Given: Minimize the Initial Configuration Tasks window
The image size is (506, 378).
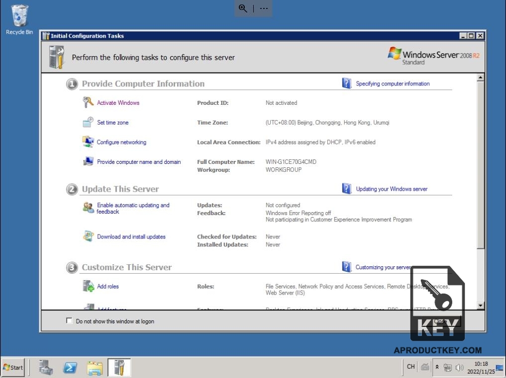Looking at the screenshot, I should coord(463,36).
